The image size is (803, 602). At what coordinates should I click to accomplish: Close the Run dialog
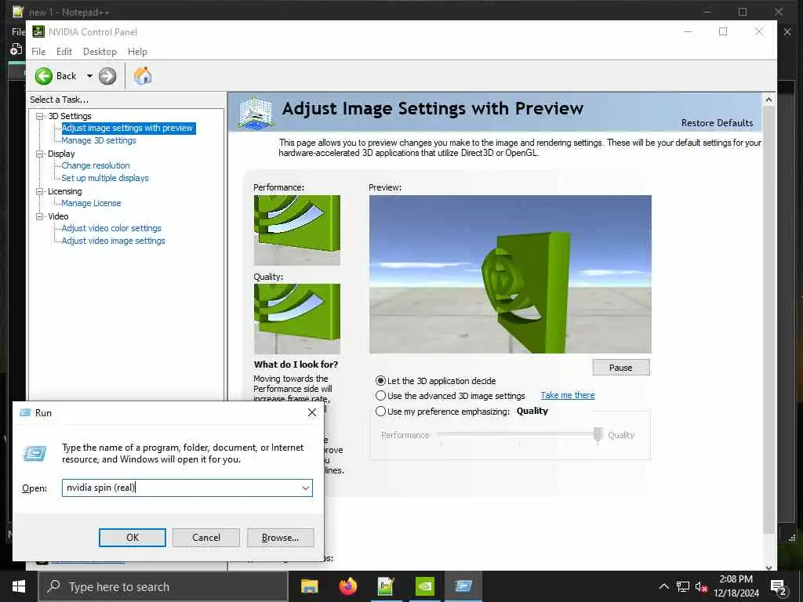(x=312, y=412)
